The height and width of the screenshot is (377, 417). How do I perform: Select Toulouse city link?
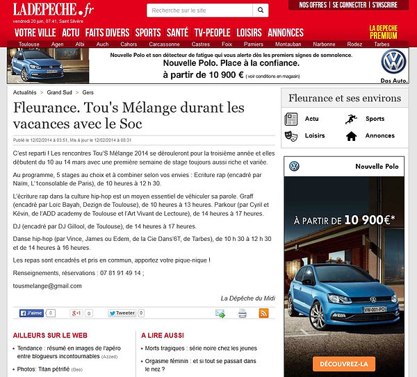point(28,44)
